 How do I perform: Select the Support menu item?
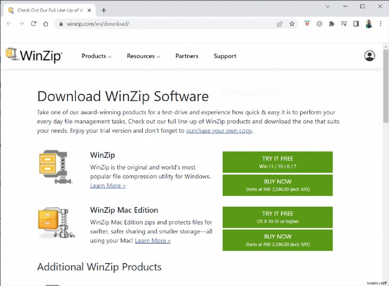225,56
